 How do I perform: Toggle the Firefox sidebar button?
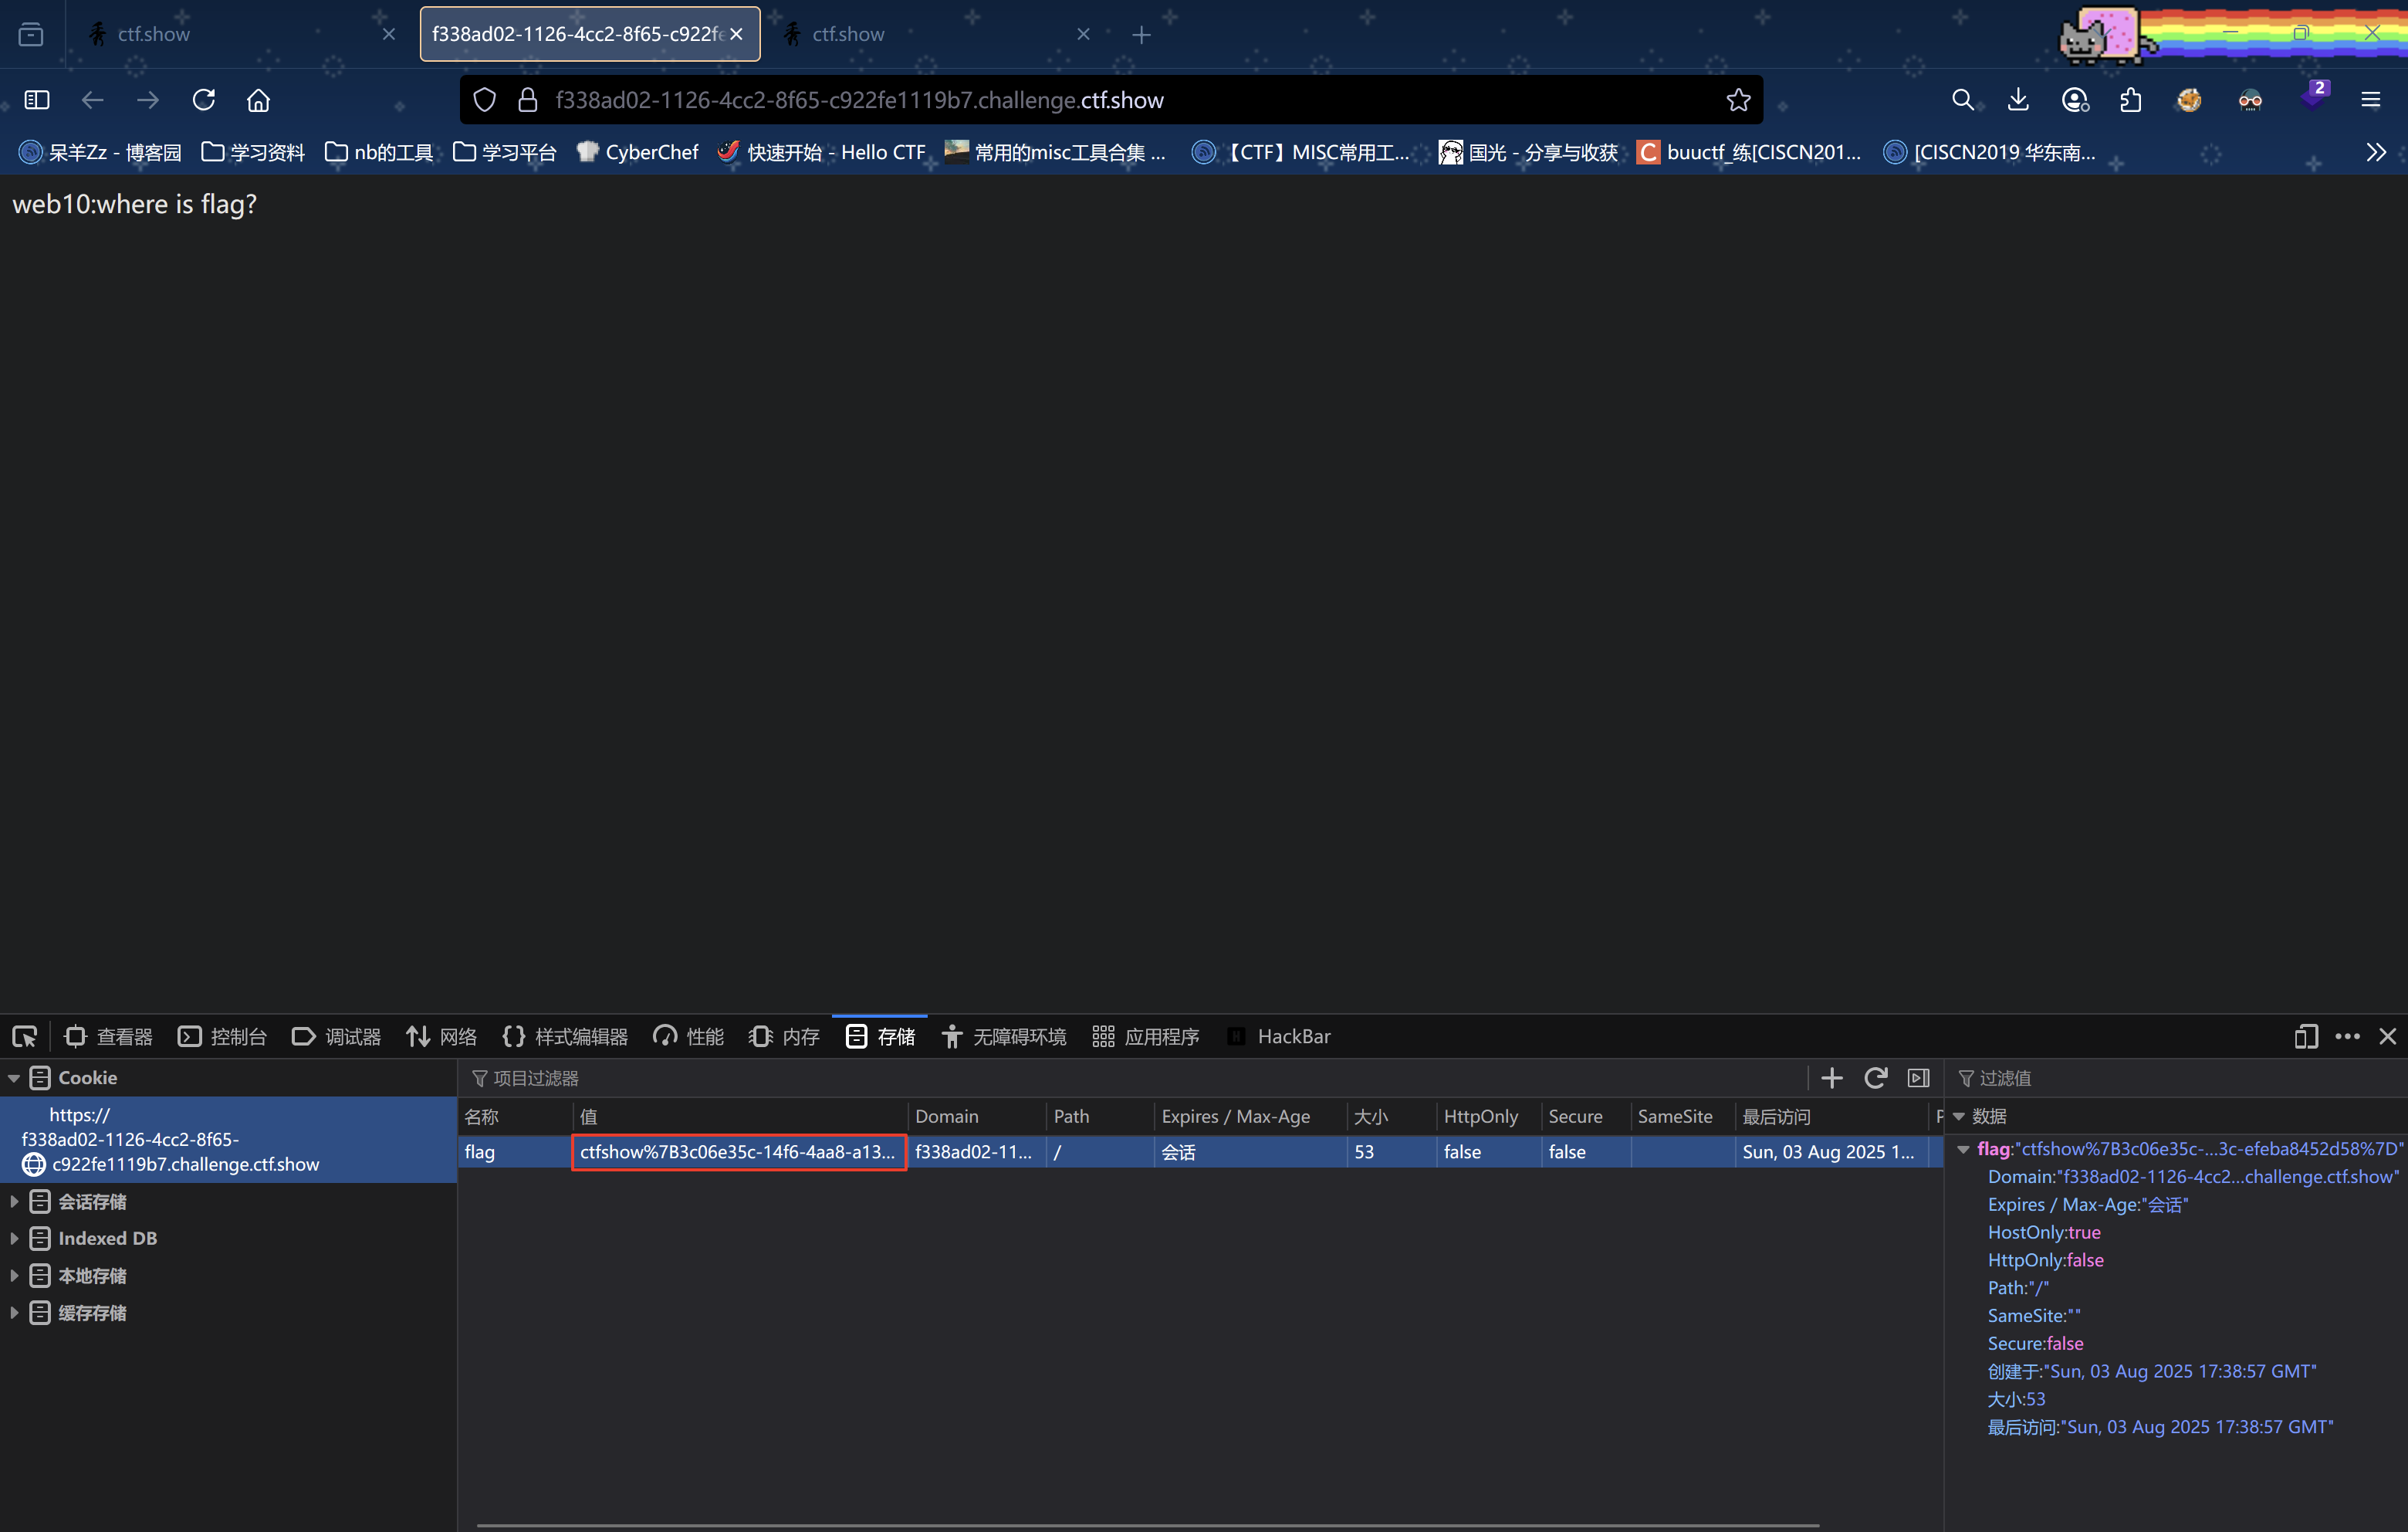pos(37,100)
